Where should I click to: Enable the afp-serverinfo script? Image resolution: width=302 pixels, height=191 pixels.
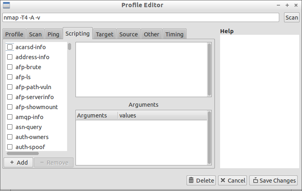coord(10,97)
